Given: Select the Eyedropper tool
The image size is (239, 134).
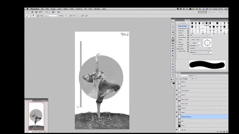Looking at the screenshot, I should (x=173, y=35).
